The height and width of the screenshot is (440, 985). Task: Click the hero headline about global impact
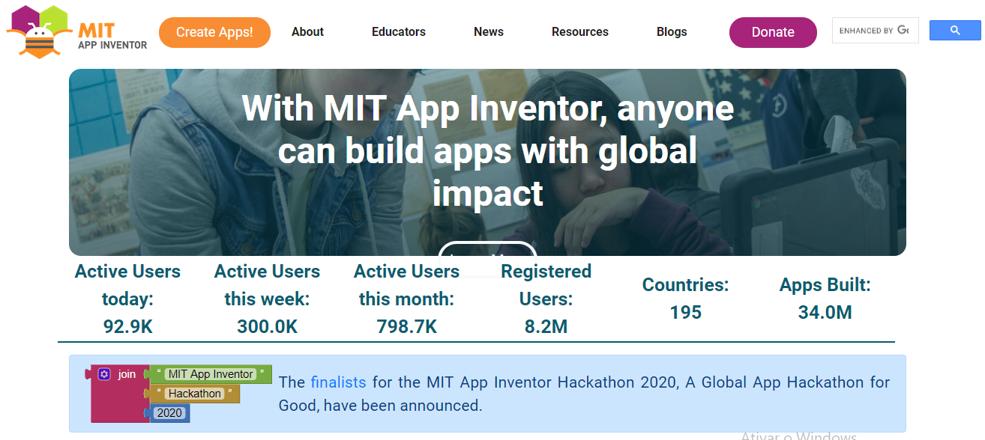point(488,151)
